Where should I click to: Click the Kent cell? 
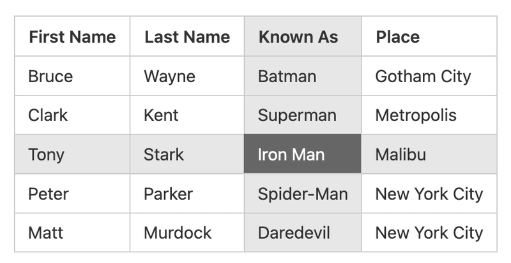[187, 115]
